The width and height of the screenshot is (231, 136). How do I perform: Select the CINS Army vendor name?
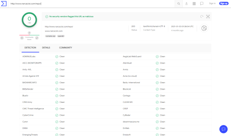click(x=27, y=102)
